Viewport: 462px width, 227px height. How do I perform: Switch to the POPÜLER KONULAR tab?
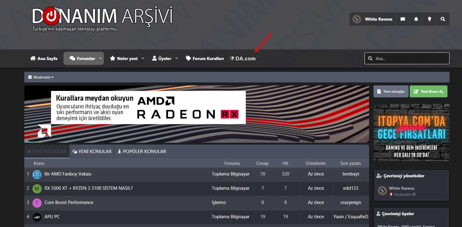(x=142, y=151)
